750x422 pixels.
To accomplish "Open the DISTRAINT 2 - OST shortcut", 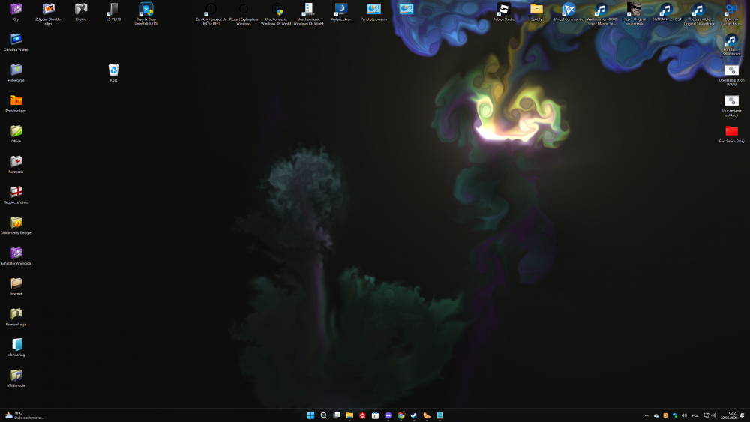I will pos(666,10).
